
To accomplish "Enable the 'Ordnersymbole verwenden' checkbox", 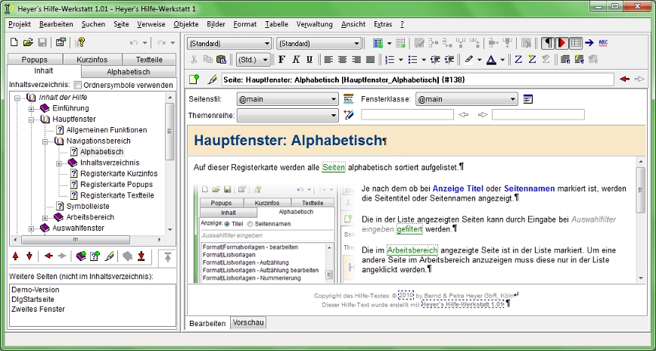I will click(77, 85).
